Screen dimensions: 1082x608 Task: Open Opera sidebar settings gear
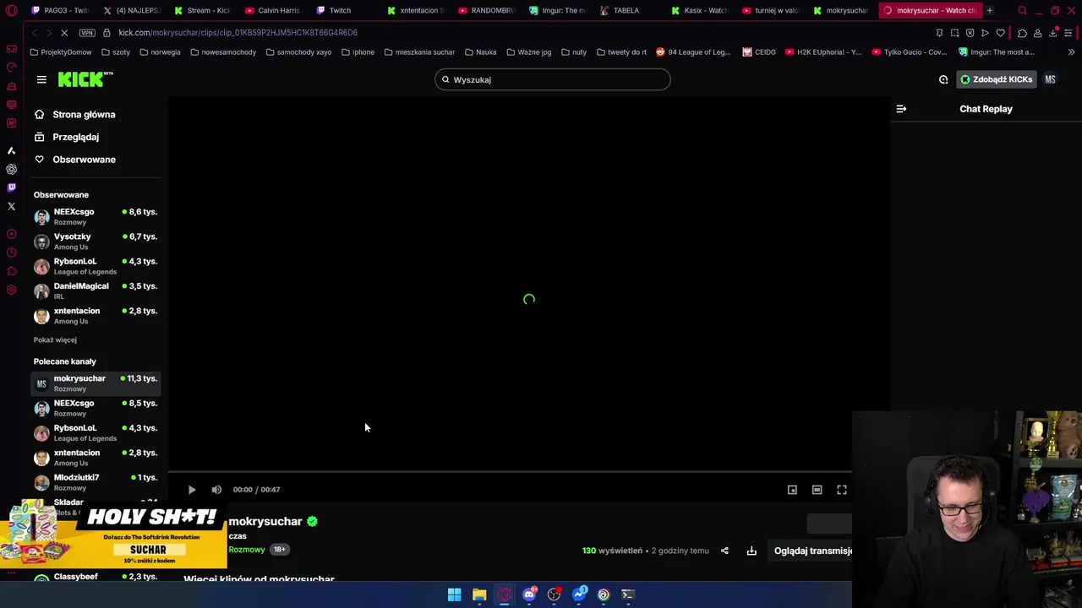pyautogui.click(x=11, y=290)
